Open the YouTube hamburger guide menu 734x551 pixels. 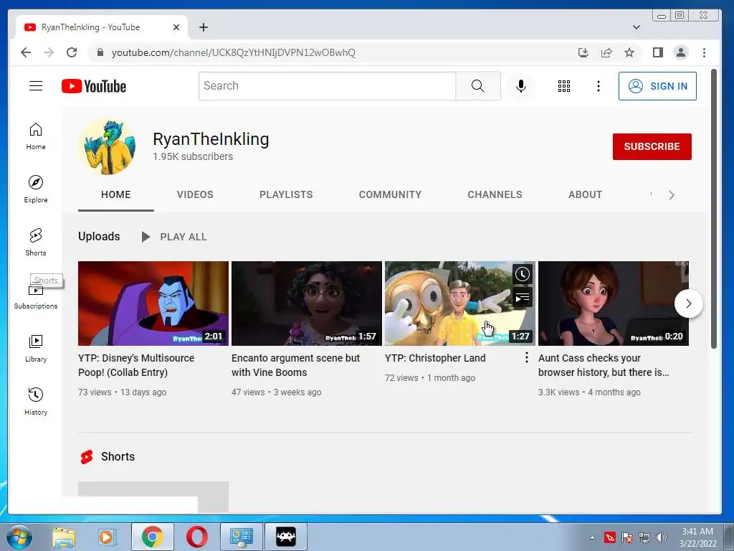[x=36, y=86]
